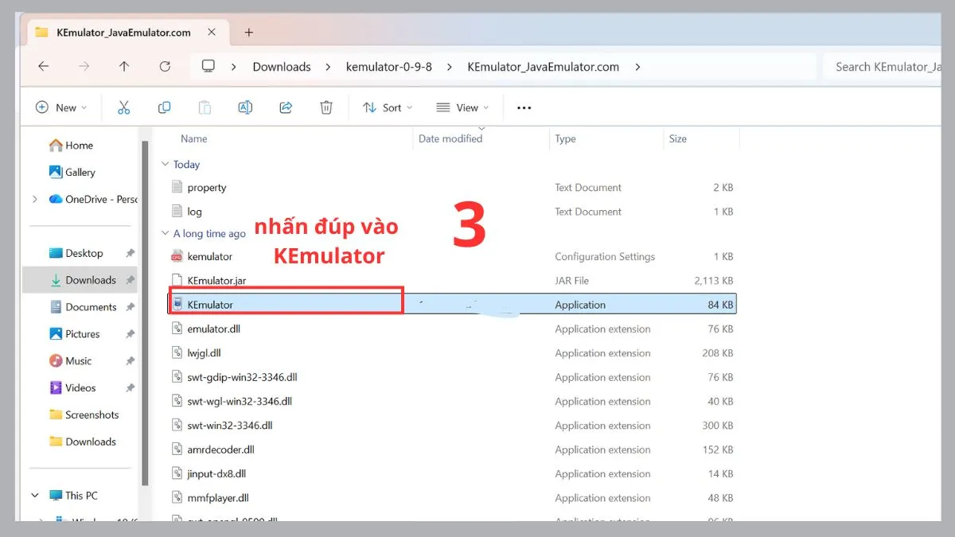
Task: Refresh the current folder view
Action: (164, 67)
